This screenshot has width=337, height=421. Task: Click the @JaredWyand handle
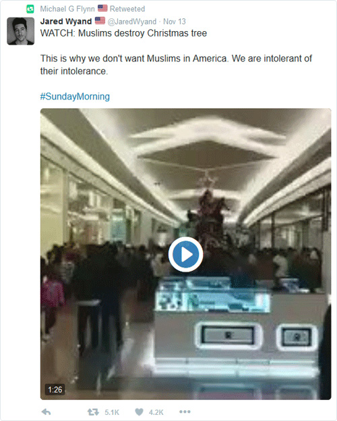[x=132, y=22]
